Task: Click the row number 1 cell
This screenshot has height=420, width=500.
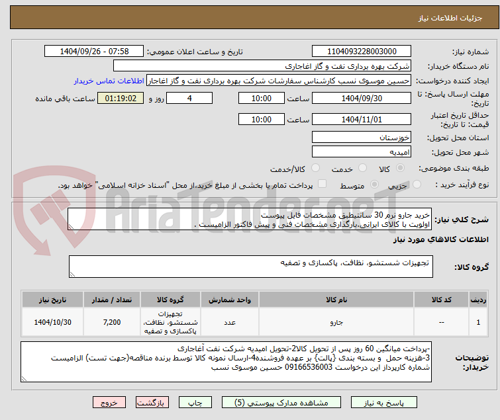Action: [x=478, y=322]
